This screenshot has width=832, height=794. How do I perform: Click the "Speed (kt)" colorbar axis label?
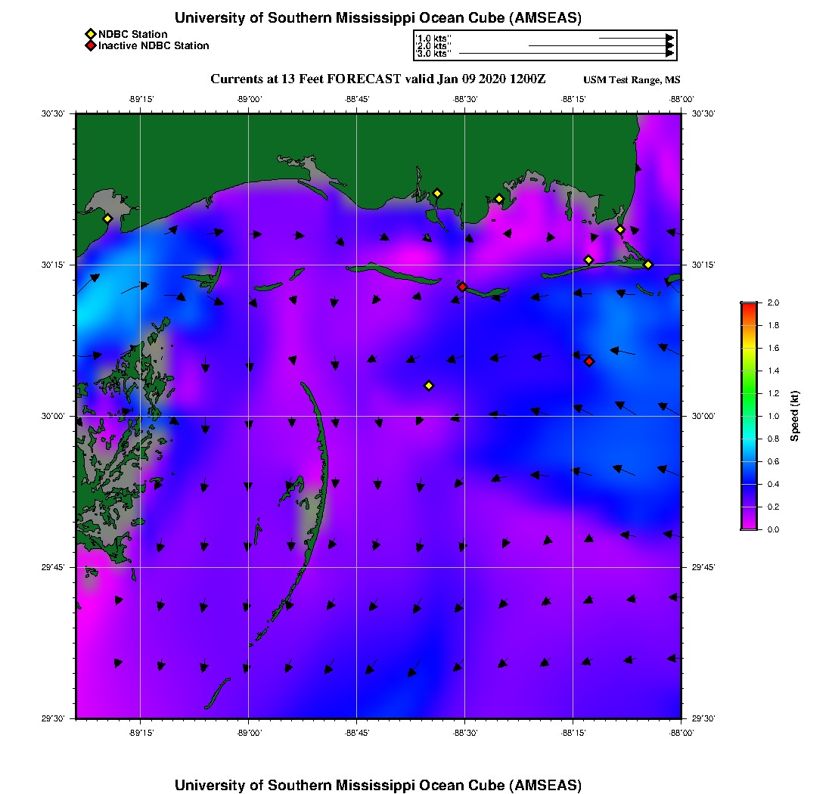pyautogui.click(x=794, y=416)
